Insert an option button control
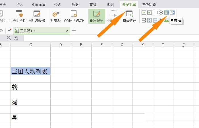 pyautogui.click(x=161, y=13)
